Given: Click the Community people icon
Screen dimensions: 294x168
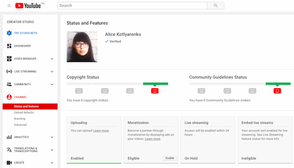Looking at the screenshot, I should click(x=9, y=84).
